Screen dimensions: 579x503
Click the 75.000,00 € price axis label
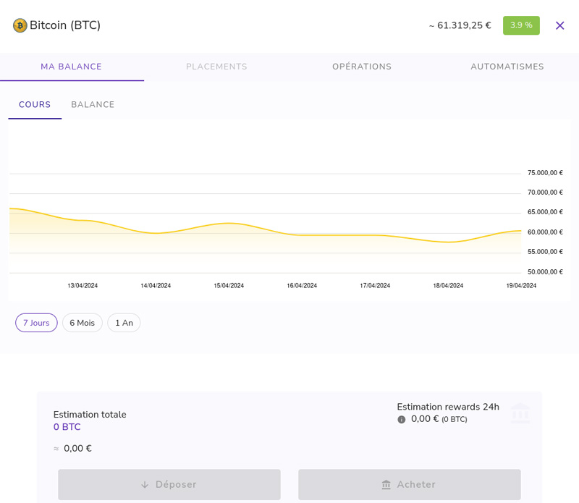tap(545, 173)
